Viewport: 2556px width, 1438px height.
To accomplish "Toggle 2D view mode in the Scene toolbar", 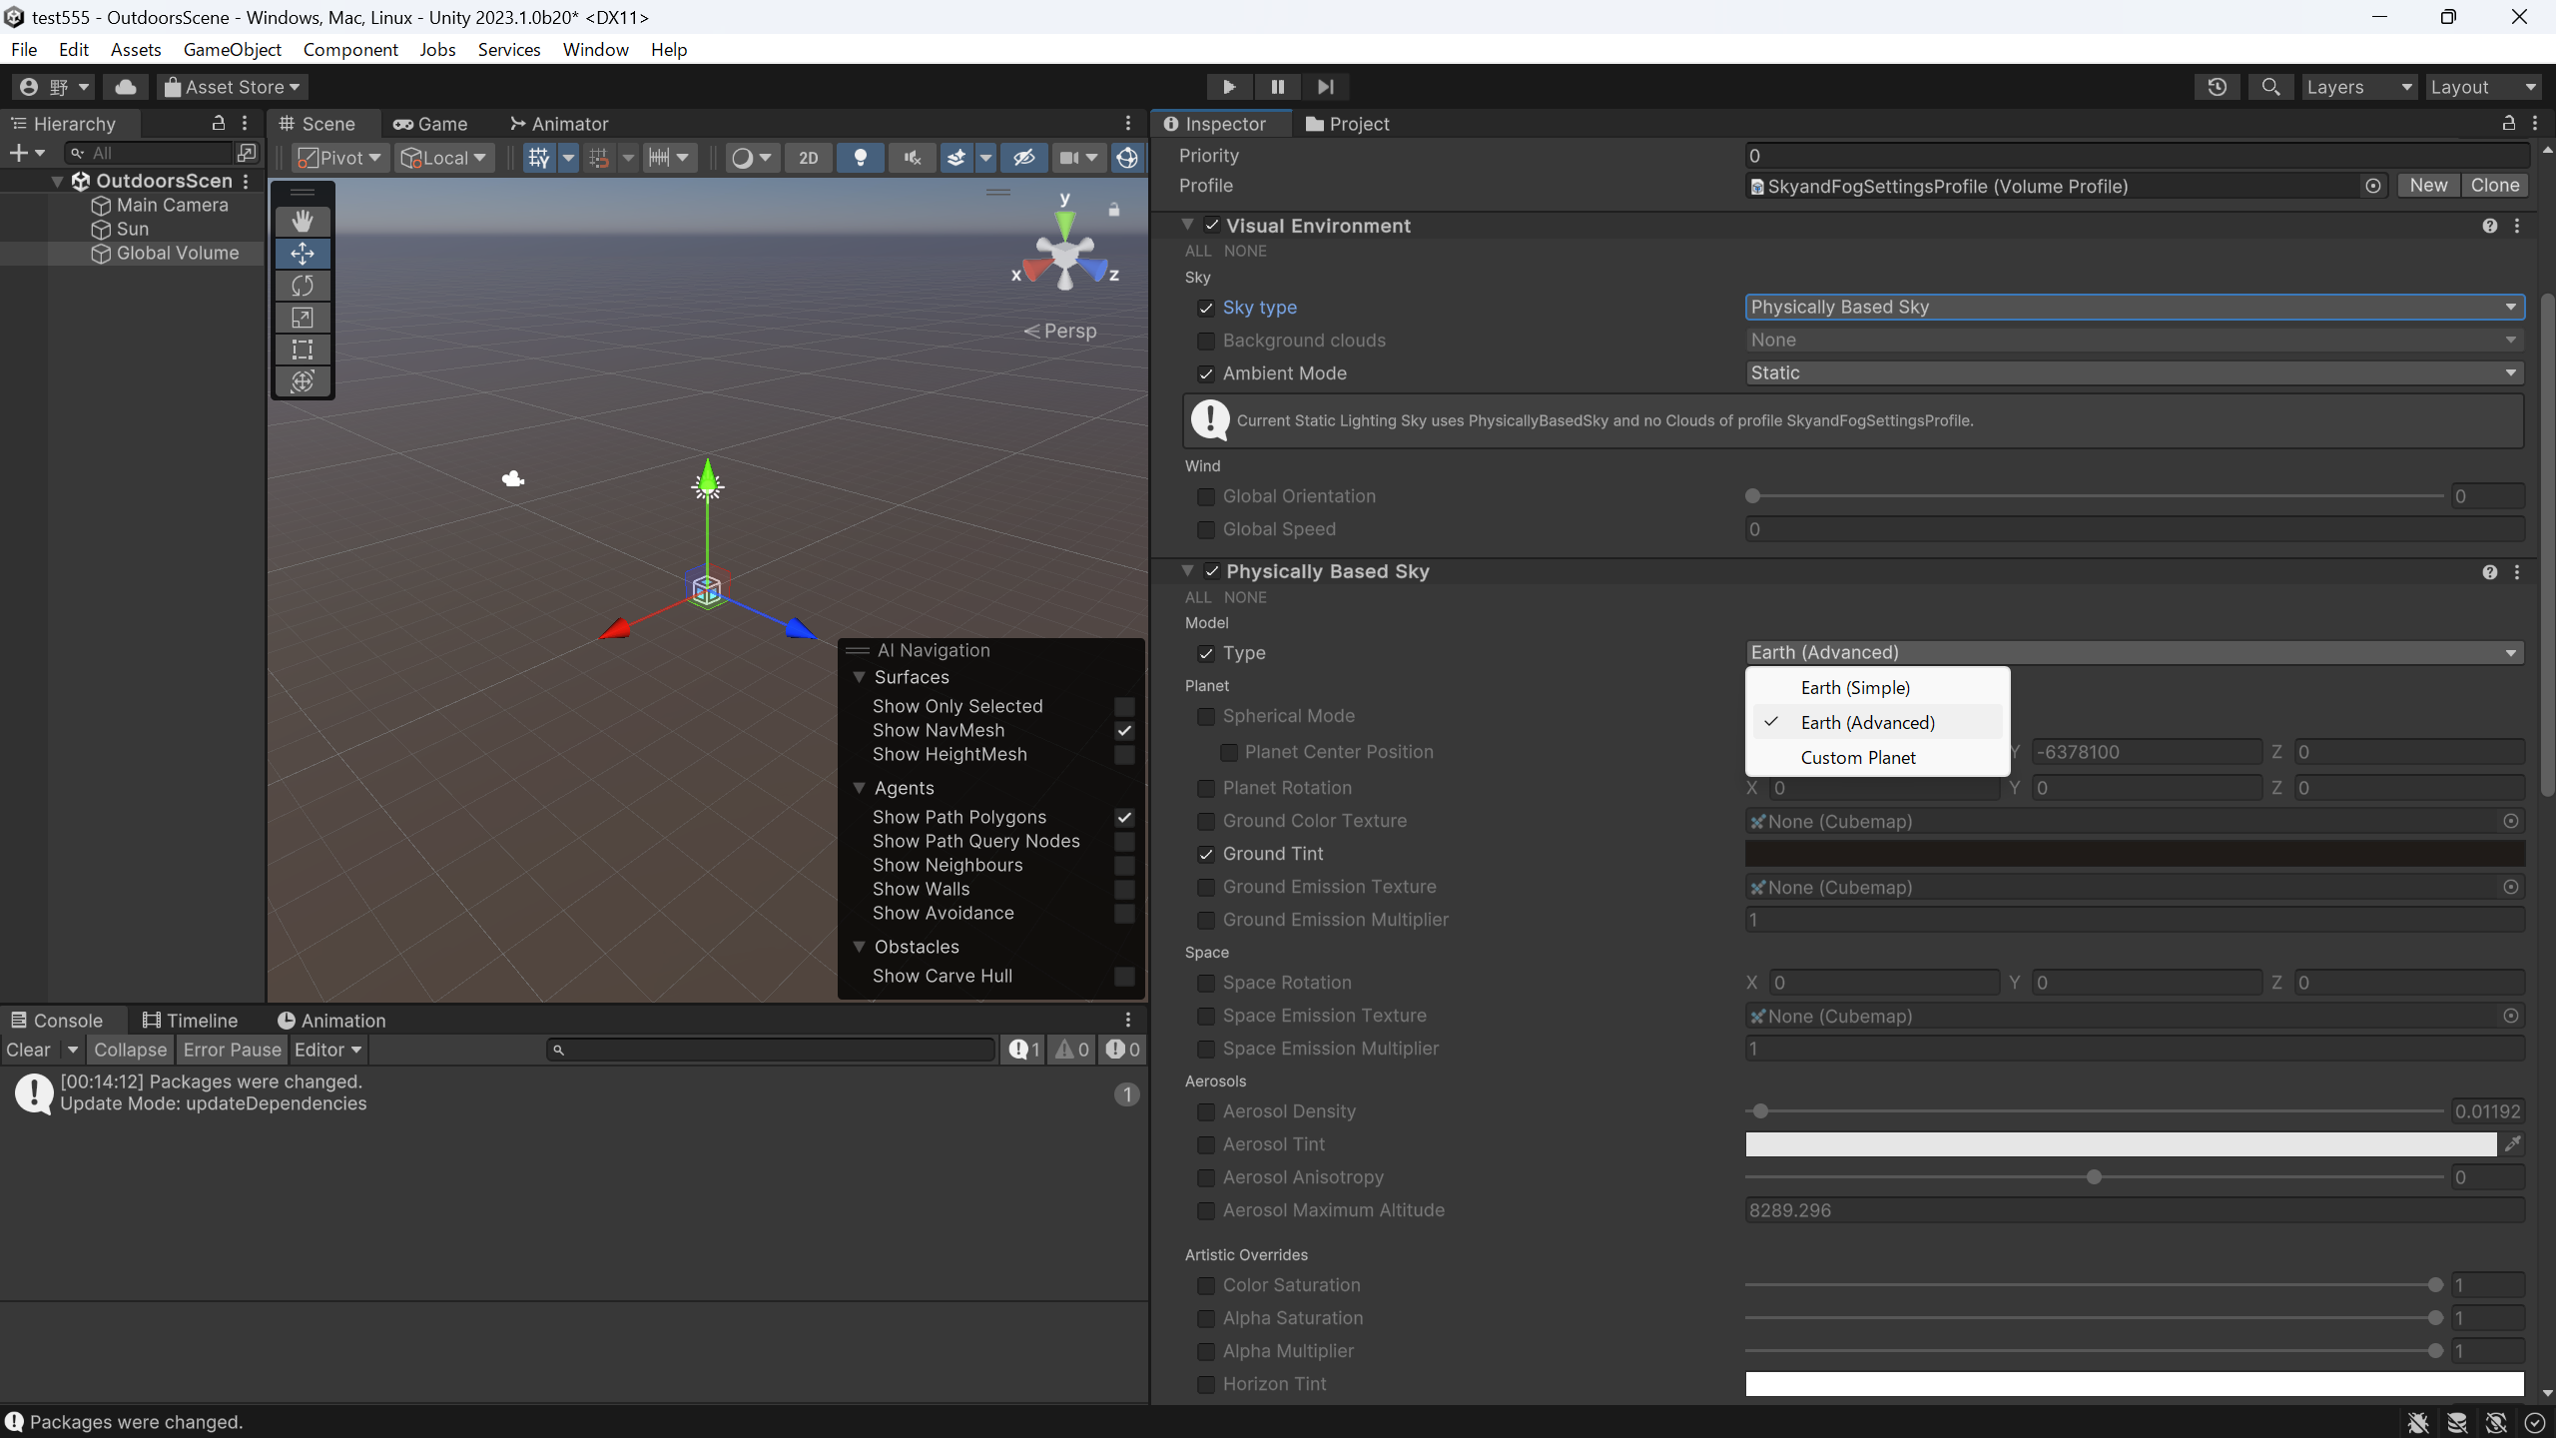I will pyautogui.click(x=807, y=158).
